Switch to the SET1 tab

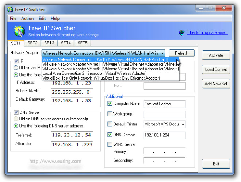pyautogui.click(x=16, y=43)
